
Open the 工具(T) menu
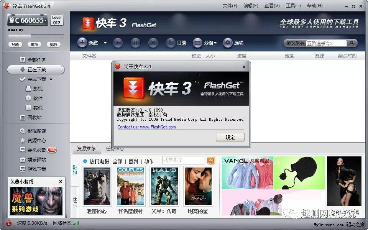click(x=293, y=6)
